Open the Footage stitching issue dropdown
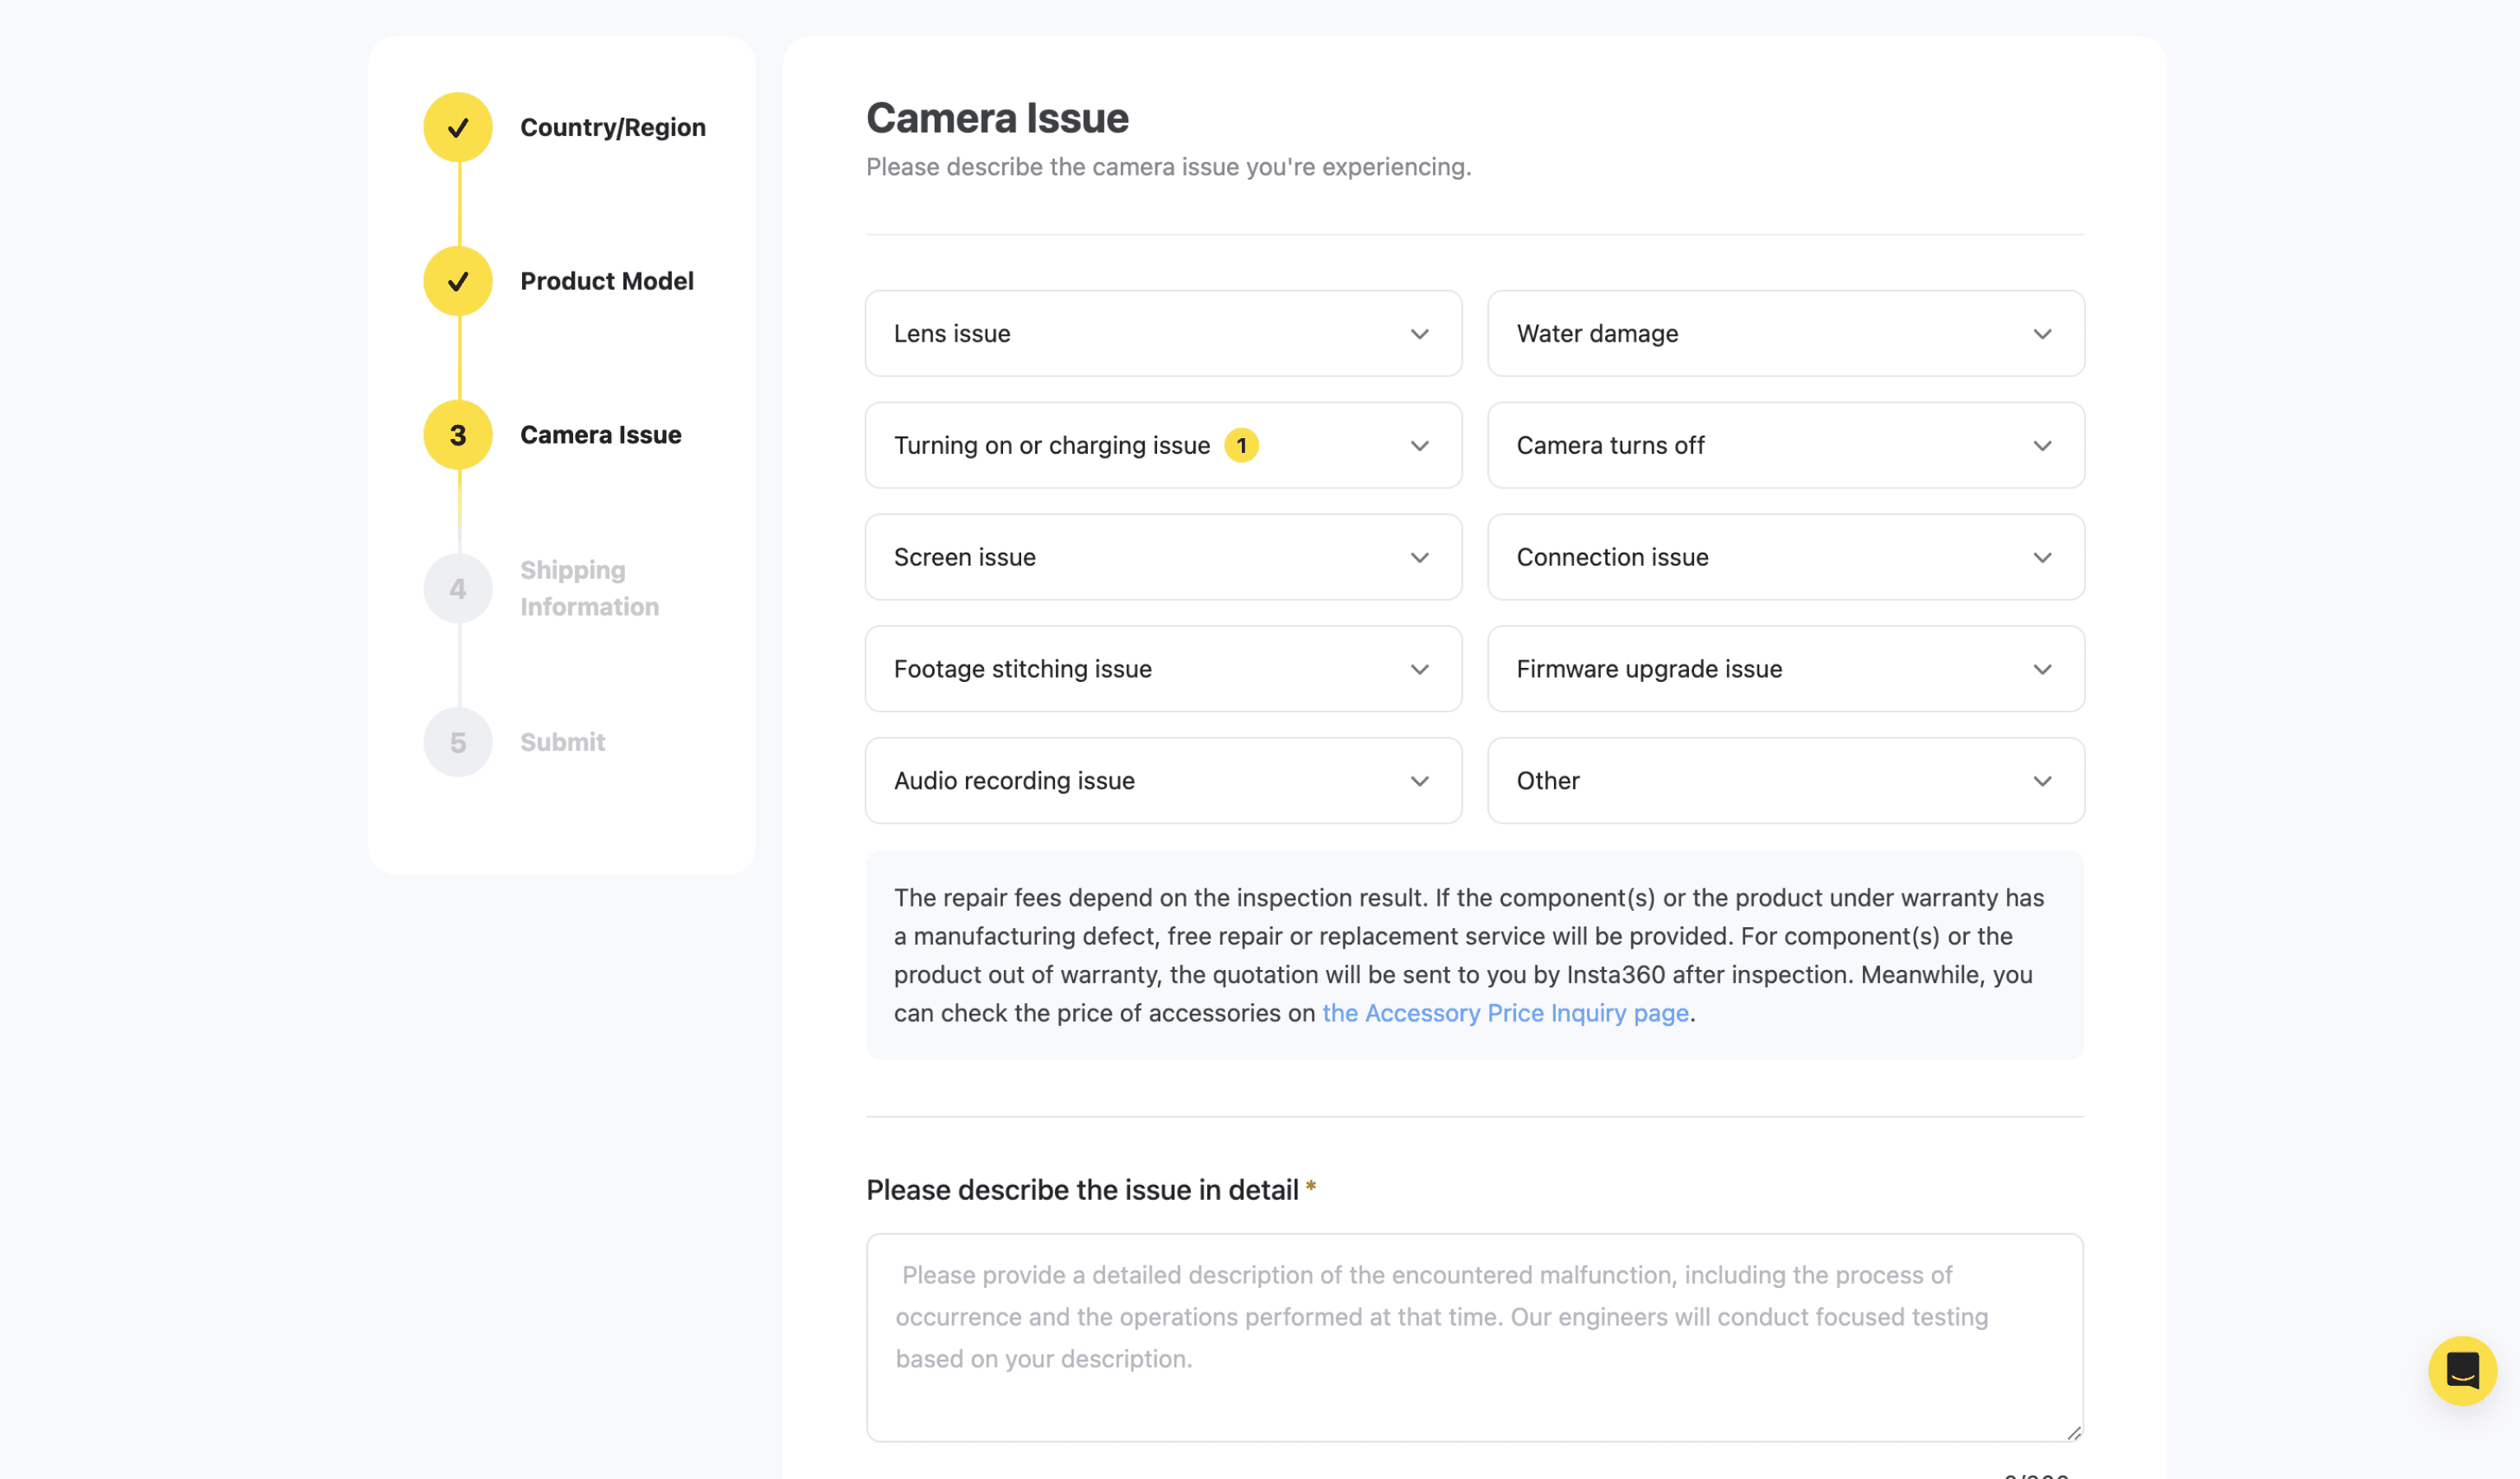 tap(1163, 669)
